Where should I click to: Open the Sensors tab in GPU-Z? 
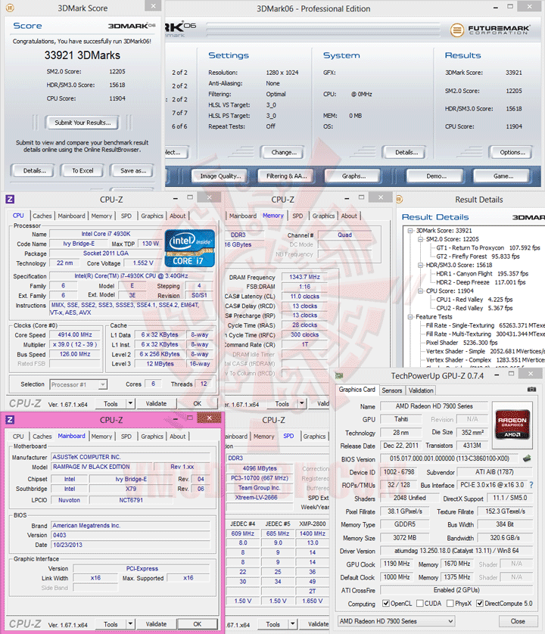click(x=391, y=390)
